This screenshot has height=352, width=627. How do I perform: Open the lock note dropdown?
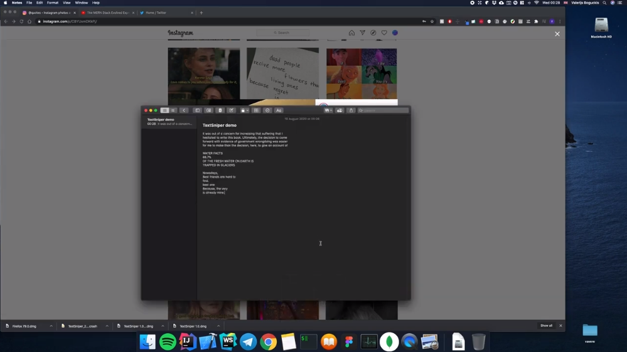click(244, 110)
